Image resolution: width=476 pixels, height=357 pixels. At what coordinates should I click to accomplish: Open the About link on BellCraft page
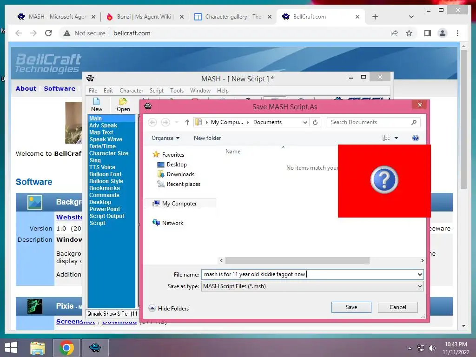pyautogui.click(x=26, y=88)
